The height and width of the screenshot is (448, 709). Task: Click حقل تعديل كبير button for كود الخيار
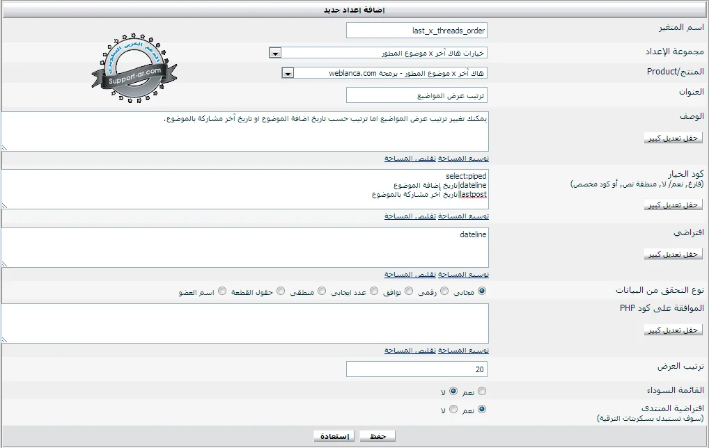pos(673,205)
